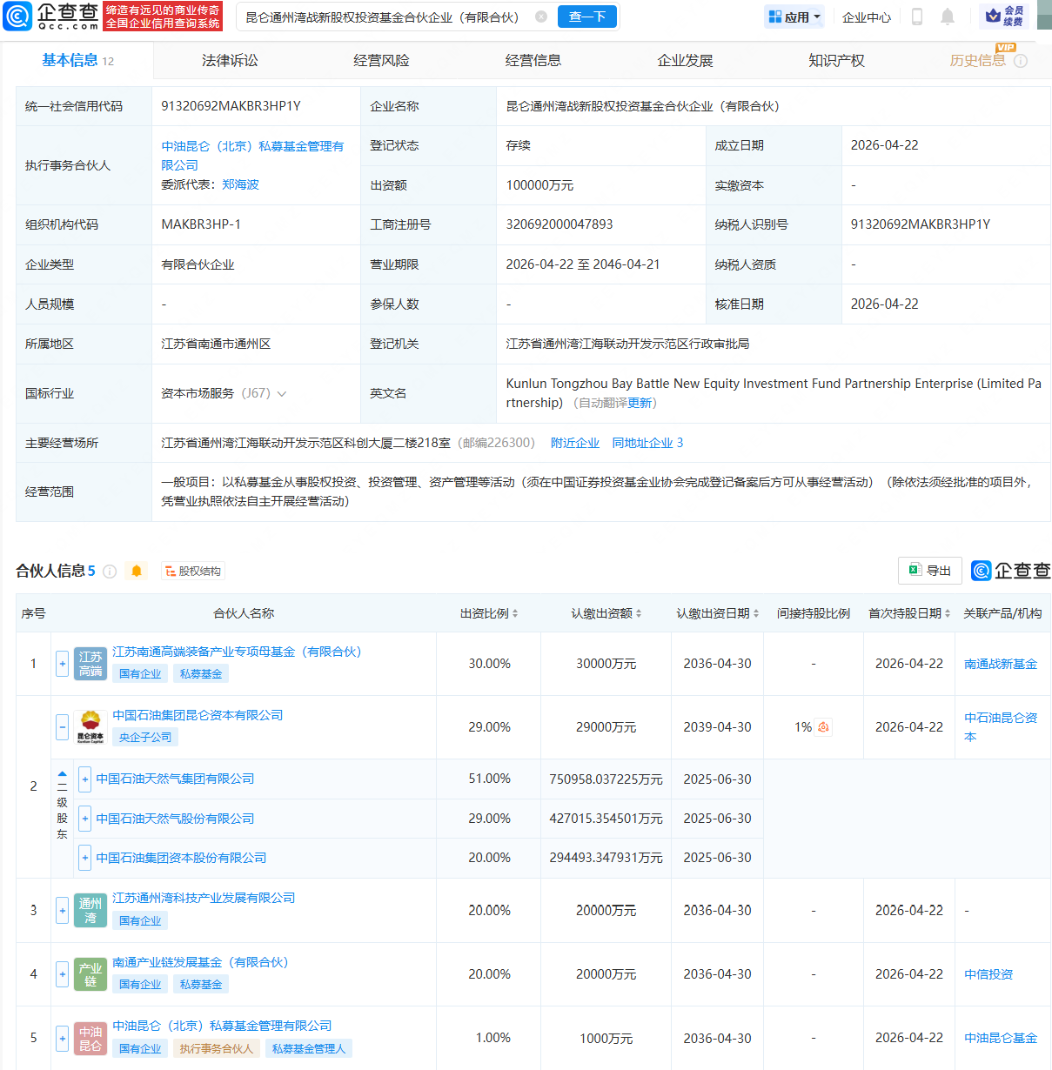Switch to 法律诉讼 tab

[230, 61]
